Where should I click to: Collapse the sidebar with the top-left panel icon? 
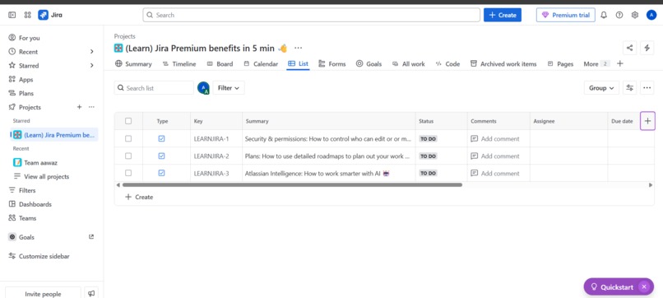point(12,15)
